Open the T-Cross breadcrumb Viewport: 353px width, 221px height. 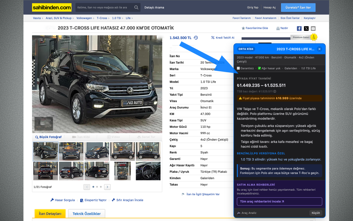pos(102,18)
